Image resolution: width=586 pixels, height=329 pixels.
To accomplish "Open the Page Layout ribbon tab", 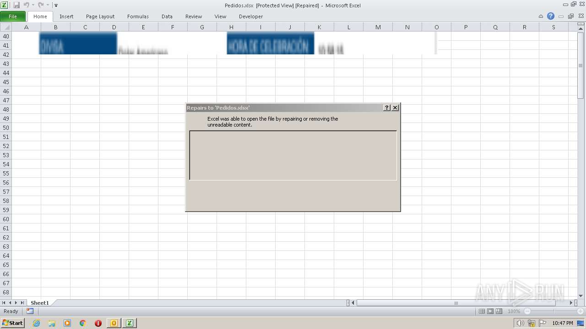I will click(100, 16).
